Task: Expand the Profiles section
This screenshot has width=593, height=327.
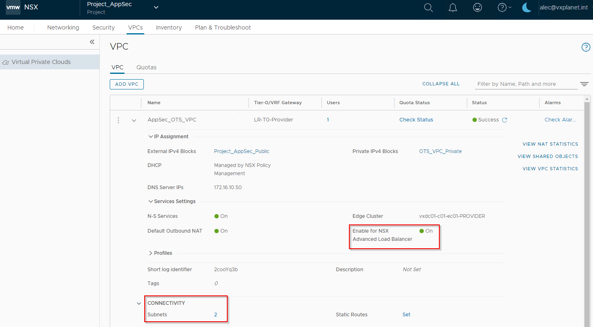Action: pos(150,253)
